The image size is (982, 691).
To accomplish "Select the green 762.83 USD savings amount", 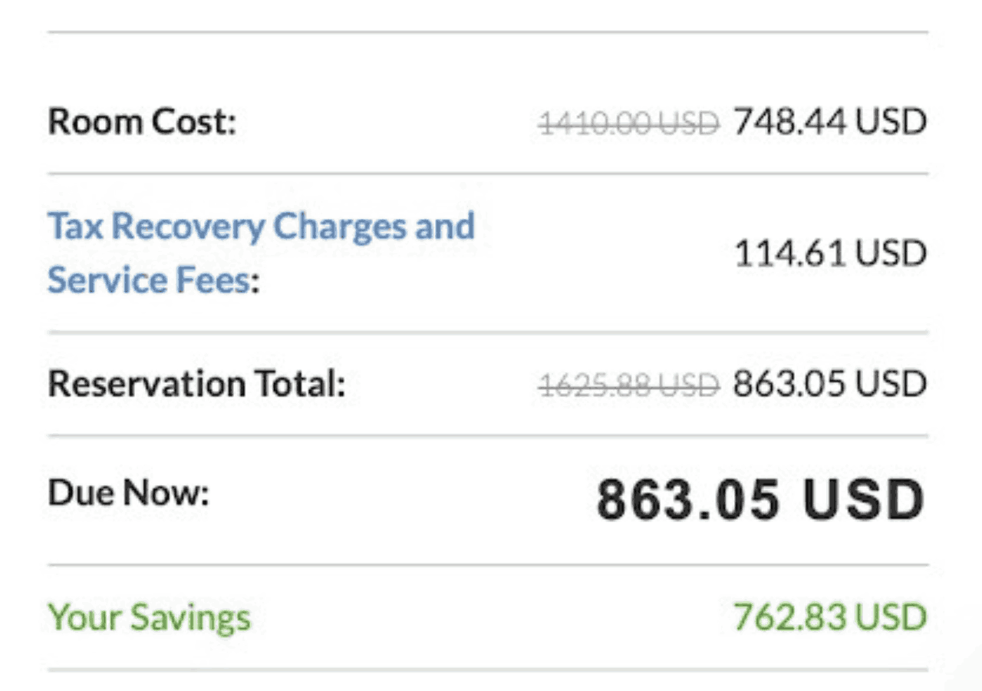I will [830, 617].
